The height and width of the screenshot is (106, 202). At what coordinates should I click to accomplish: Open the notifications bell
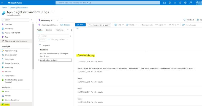(x=175, y=3)
